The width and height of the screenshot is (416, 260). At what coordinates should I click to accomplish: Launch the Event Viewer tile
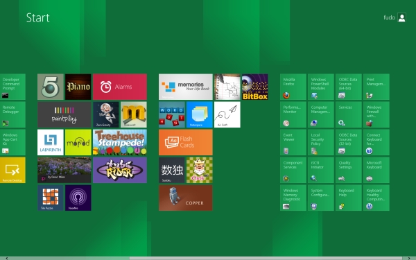point(293,142)
